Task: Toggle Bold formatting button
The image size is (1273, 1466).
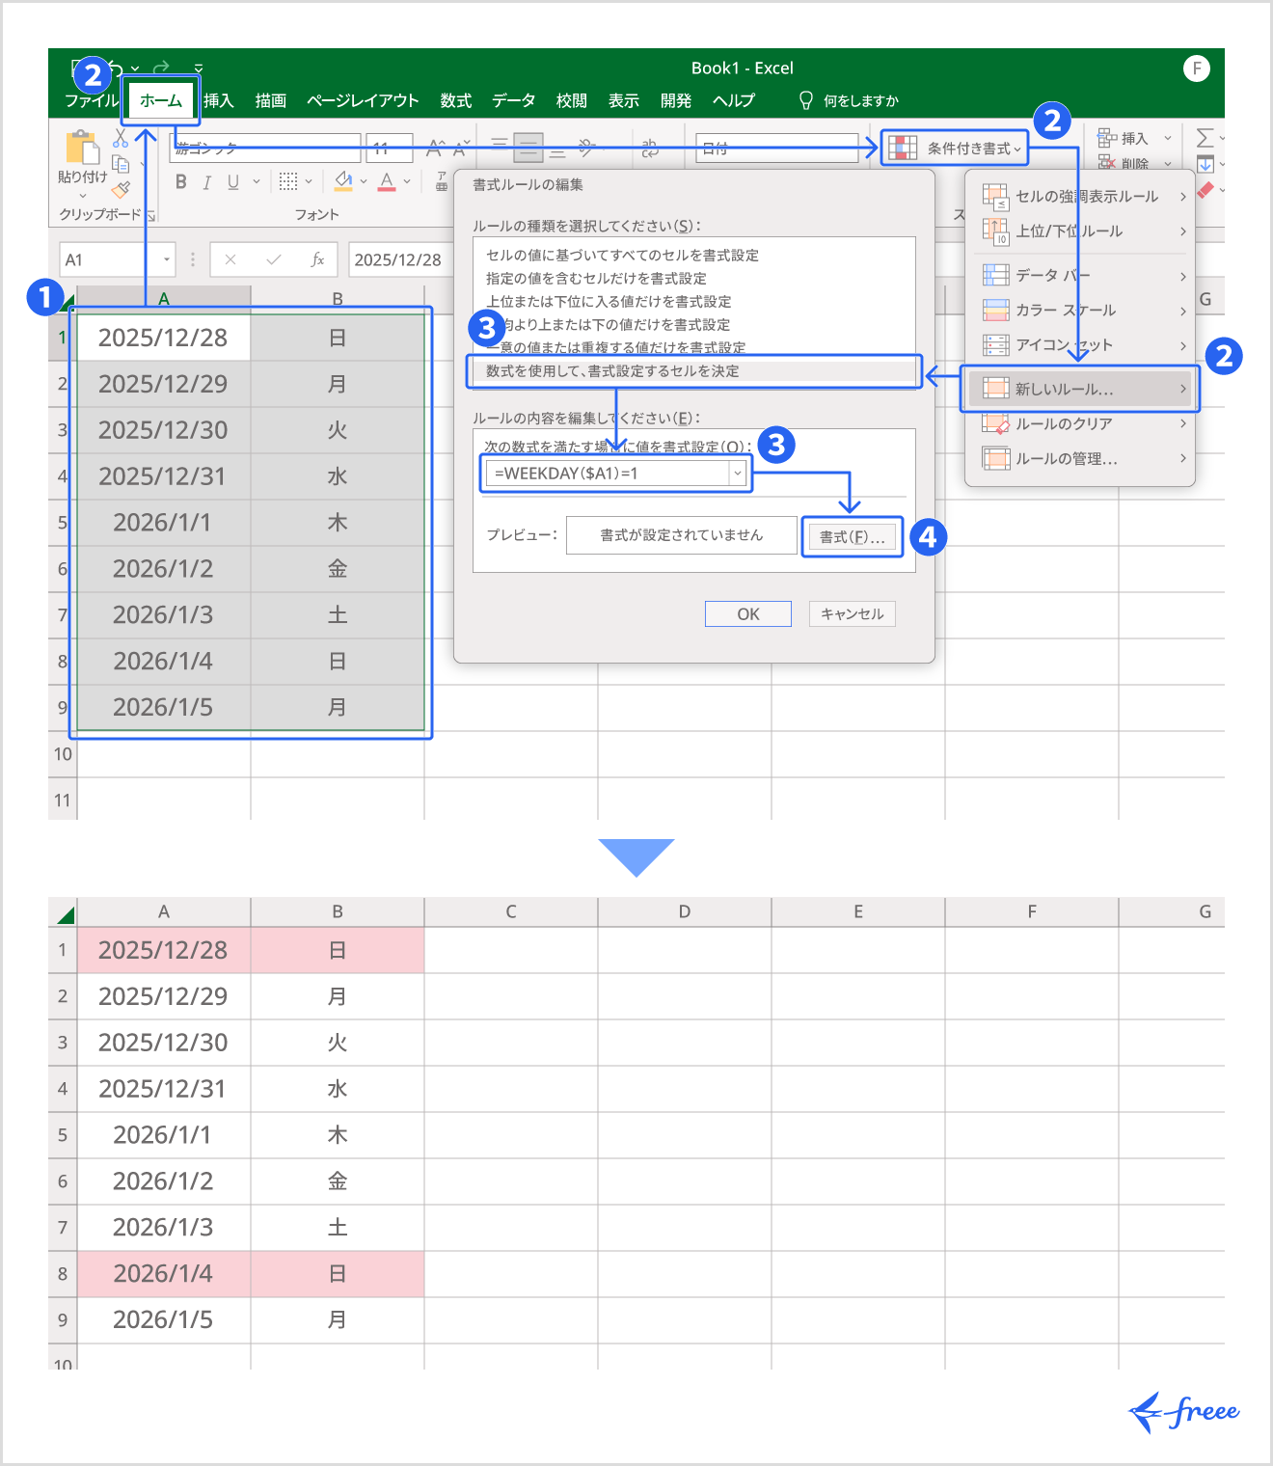Action: pyautogui.click(x=180, y=181)
